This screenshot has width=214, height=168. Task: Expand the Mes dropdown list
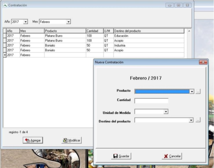point(68,22)
